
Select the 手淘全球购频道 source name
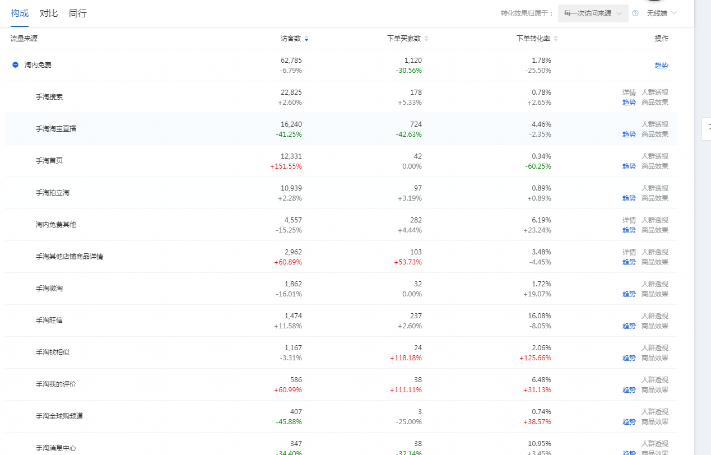(59, 416)
